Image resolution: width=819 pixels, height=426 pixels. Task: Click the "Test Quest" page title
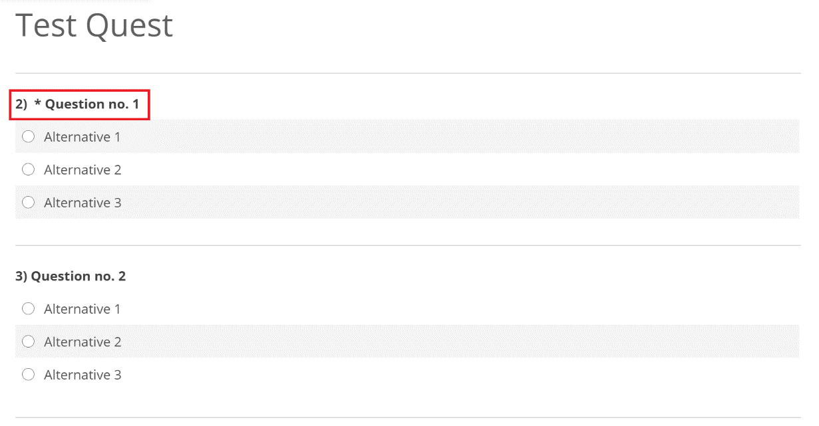click(94, 26)
